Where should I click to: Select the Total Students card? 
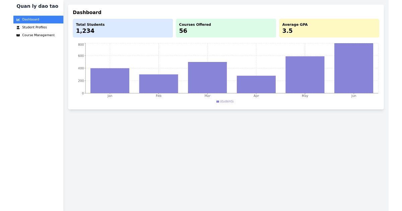pyautogui.click(x=123, y=28)
